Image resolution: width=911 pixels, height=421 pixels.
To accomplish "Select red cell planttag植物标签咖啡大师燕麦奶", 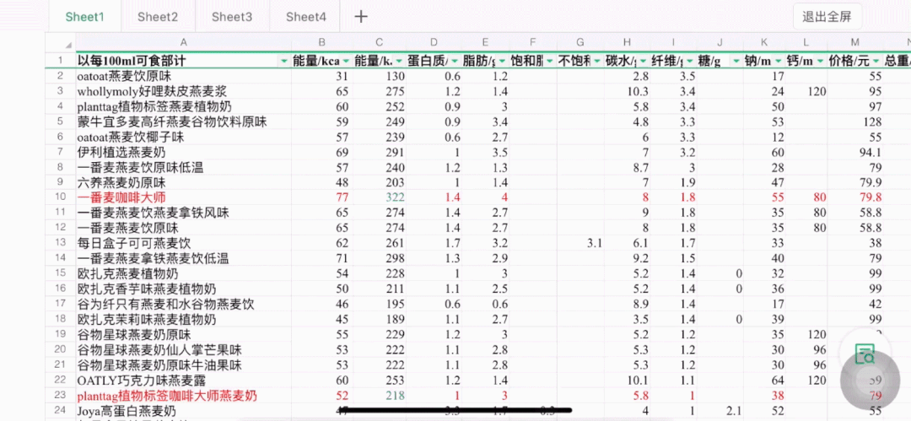I will (x=183, y=396).
